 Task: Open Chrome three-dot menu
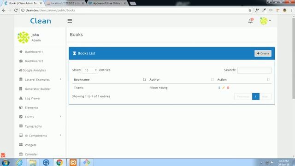pyautogui.click(x=292, y=10)
